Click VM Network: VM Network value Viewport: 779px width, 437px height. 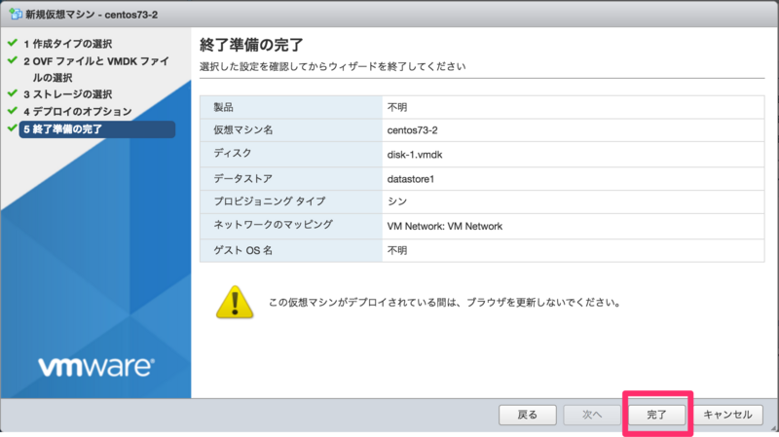tap(445, 226)
